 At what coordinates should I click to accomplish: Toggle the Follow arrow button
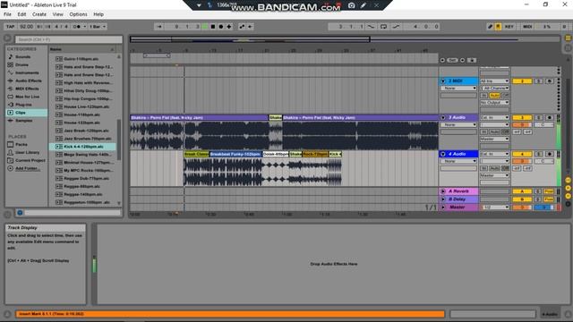pyautogui.click(x=159, y=27)
